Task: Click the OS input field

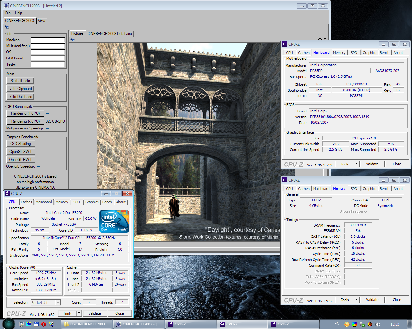Action: [48, 52]
